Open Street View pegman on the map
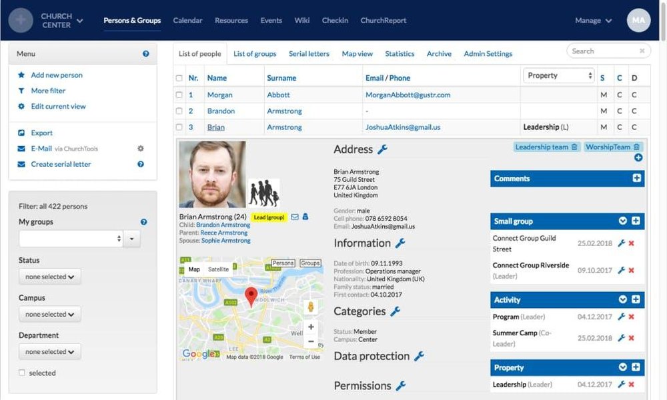Screen dimensions: 667x400 311,307
